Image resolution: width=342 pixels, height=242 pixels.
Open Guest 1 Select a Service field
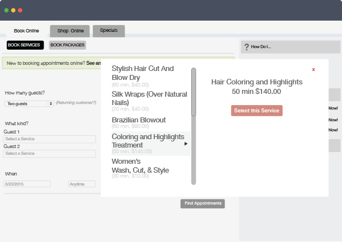click(49, 138)
